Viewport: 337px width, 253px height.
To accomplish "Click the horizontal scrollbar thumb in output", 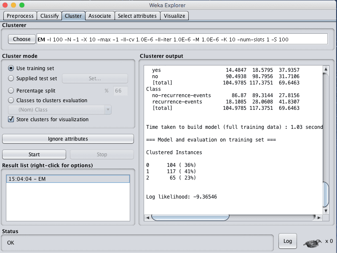I will (x=190, y=218).
